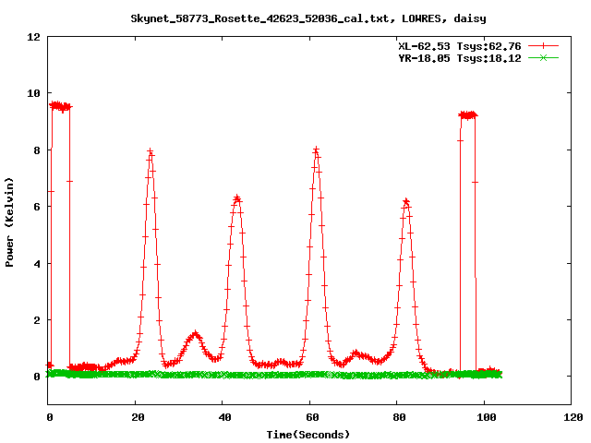Click the x-axis tick label 20
The height and width of the screenshot is (443, 591).
138,417
